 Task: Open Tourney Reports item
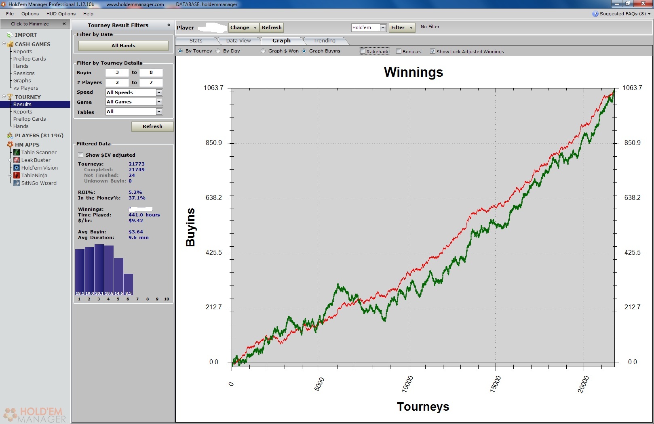tap(23, 112)
